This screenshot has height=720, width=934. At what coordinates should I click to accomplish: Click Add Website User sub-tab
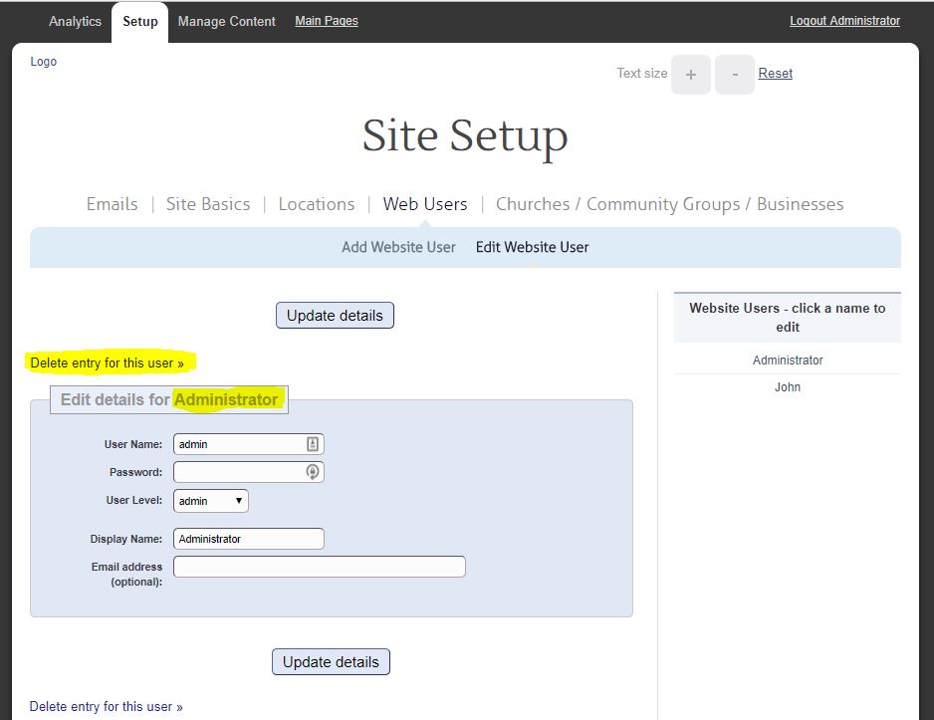(x=398, y=247)
